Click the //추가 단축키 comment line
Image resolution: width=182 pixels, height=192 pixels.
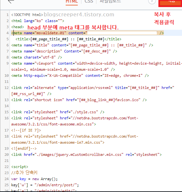(x=24, y=173)
